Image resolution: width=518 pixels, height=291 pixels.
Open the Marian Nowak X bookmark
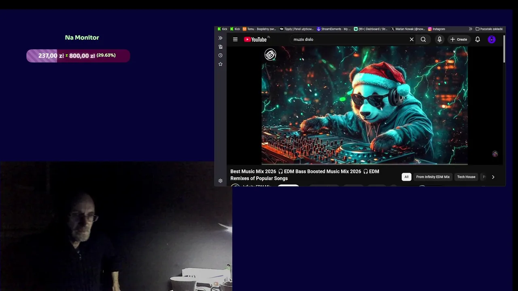tap(408, 29)
